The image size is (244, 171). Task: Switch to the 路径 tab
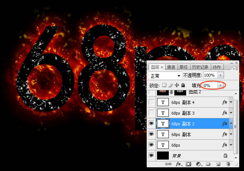point(184,67)
